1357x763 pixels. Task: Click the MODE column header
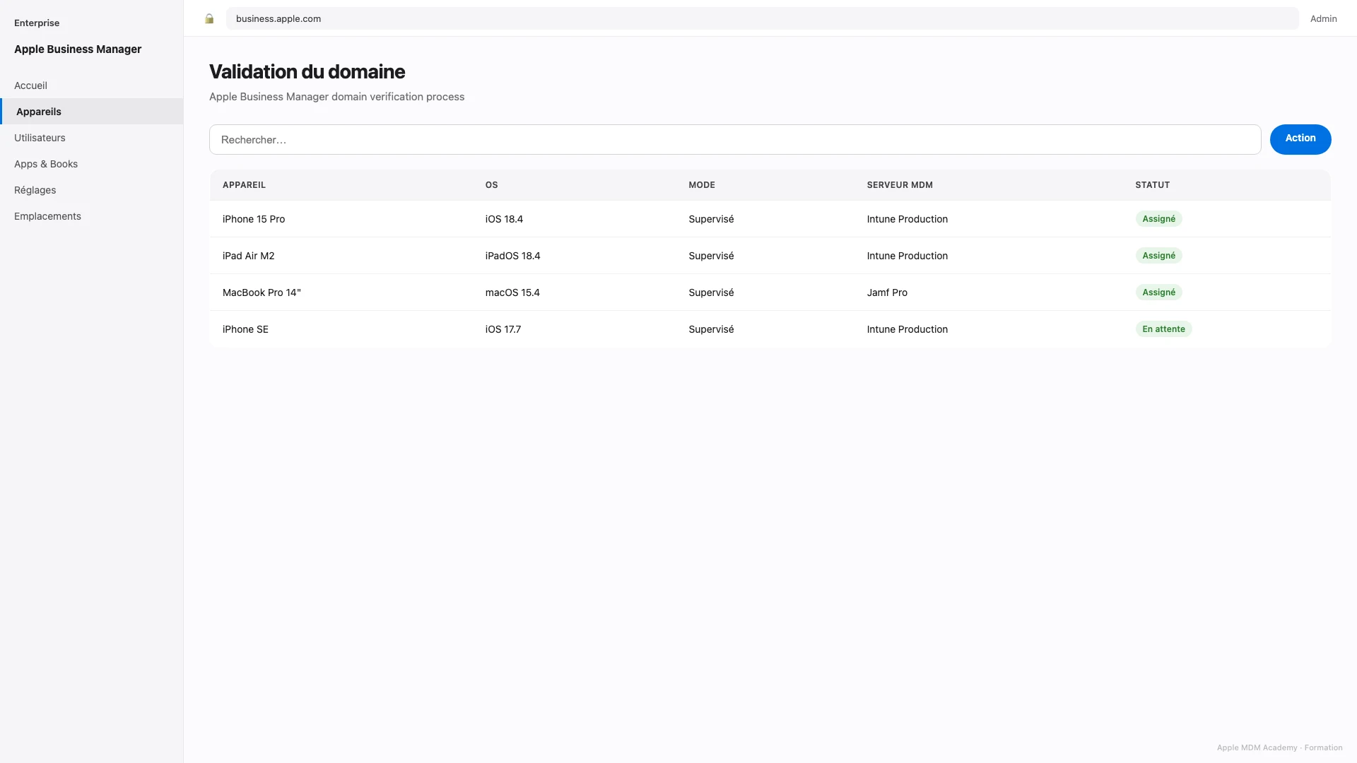[x=702, y=185]
